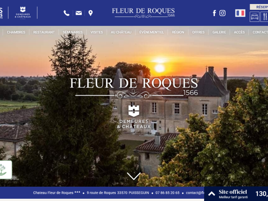Click the Fleur de Roques header logo
The image size is (268, 201).
(x=143, y=13)
